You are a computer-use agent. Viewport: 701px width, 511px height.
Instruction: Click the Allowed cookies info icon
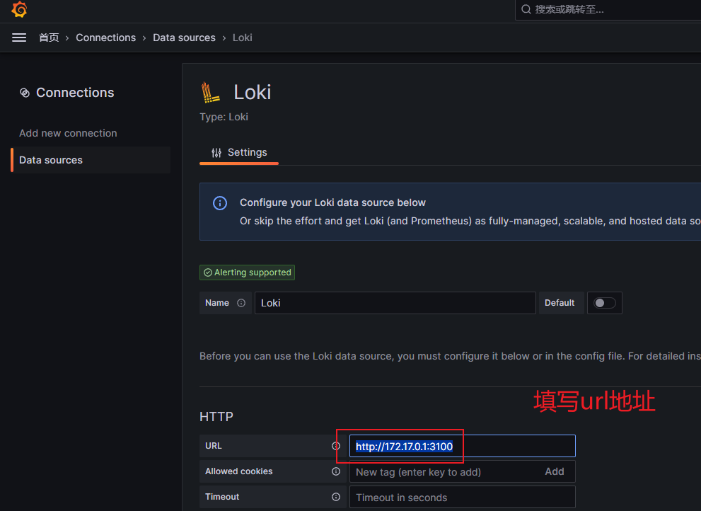pyautogui.click(x=336, y=471)
